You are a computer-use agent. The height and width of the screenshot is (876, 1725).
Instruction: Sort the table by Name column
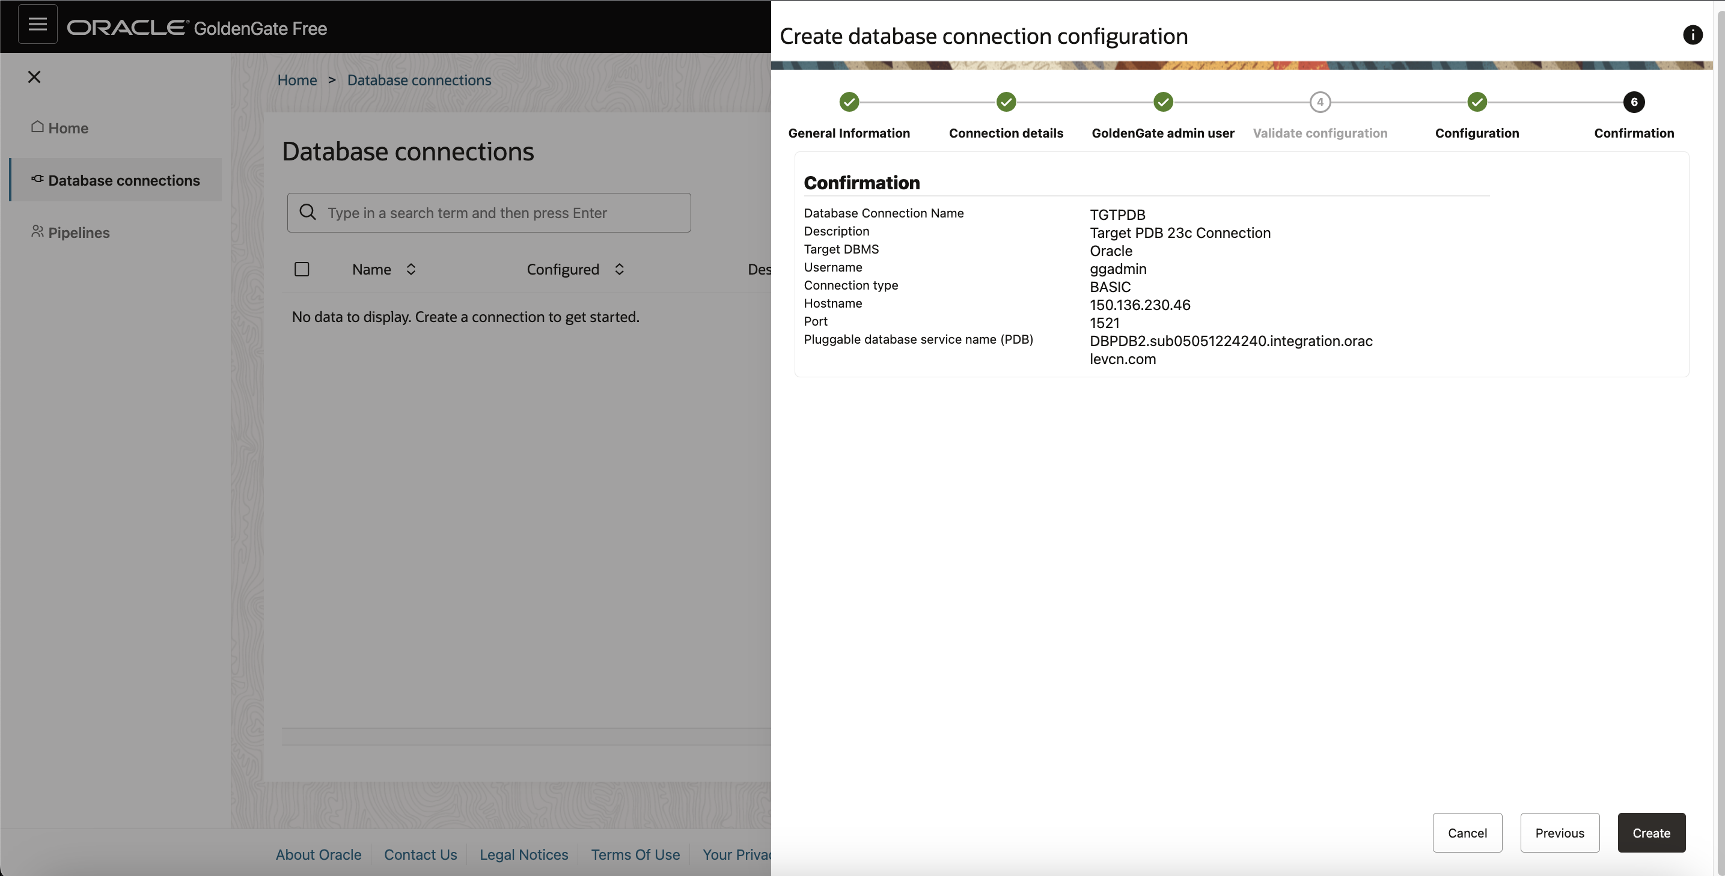point(411,269)
